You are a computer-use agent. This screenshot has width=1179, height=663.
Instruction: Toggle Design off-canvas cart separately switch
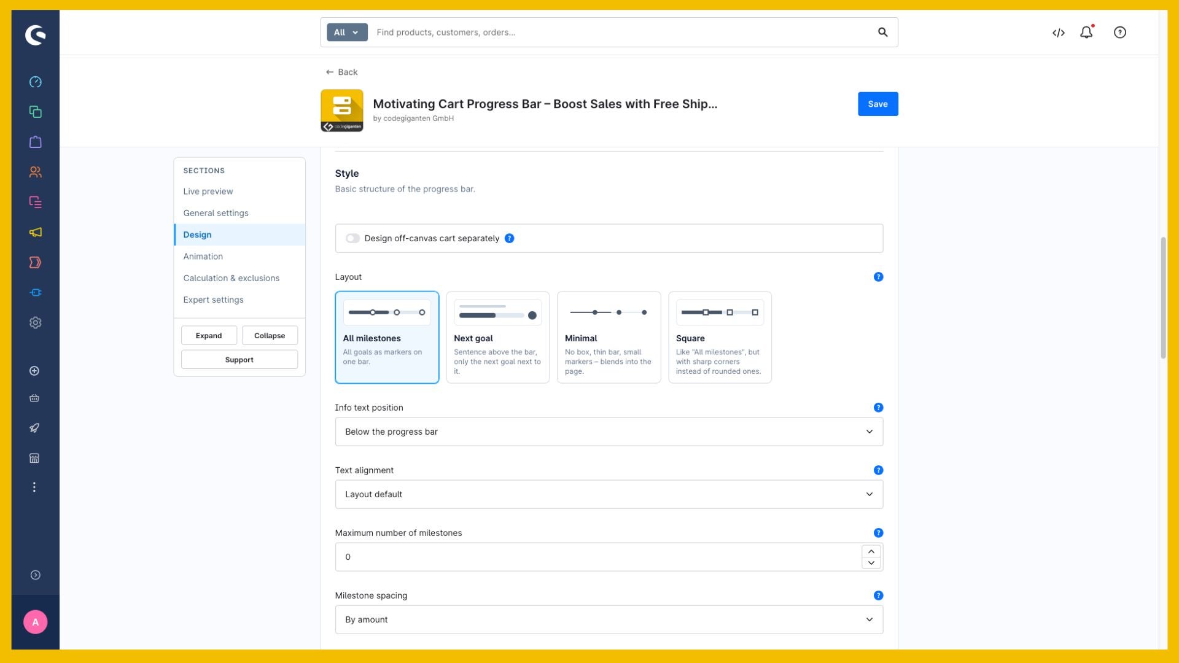tap(352, 238)
